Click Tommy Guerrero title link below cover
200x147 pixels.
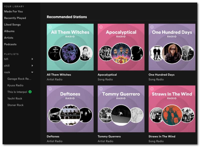click(x=109, y=136)
